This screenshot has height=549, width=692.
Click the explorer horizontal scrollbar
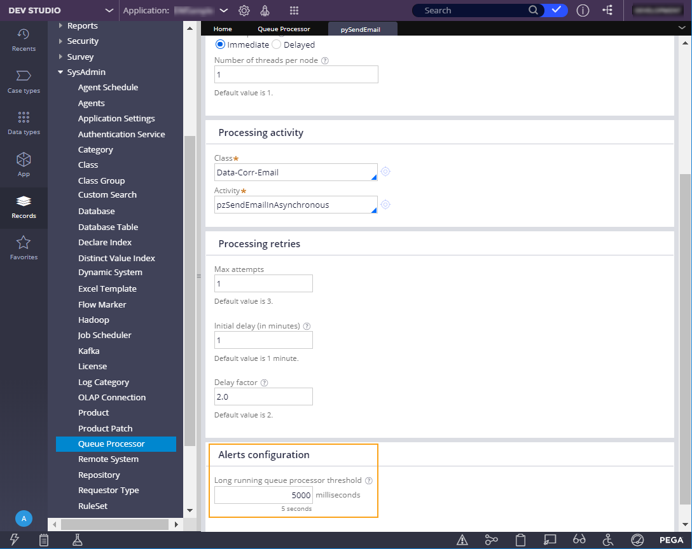pos(114,524)
